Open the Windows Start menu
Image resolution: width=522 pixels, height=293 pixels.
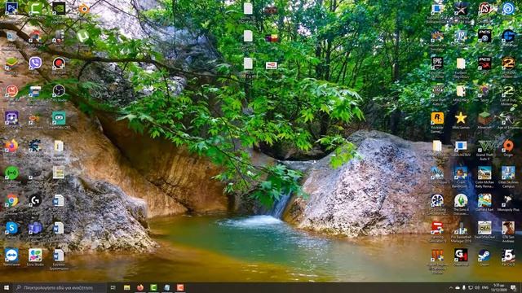[7, 287]
